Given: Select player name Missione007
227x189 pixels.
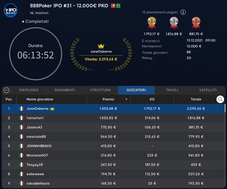Looking at the screenshot, I should (x=37, y=155).
